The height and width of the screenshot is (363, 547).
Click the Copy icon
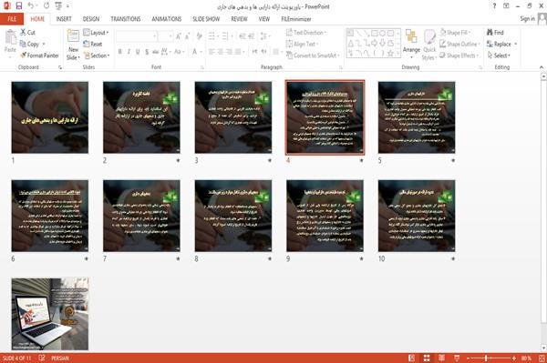coord(23,44)
